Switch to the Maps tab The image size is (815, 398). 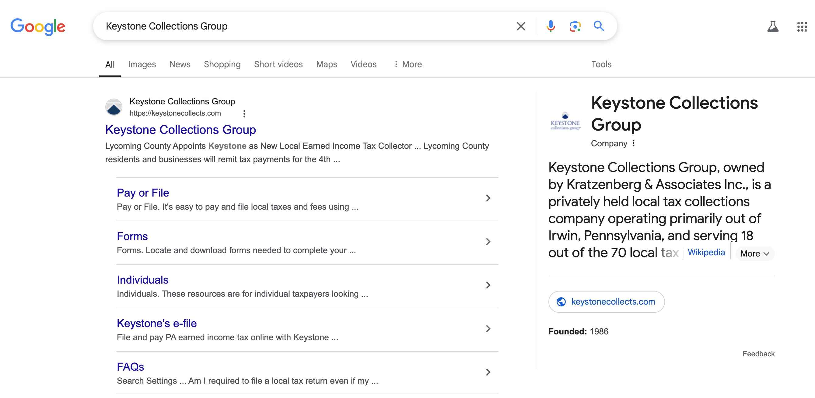tap(327, 64)
